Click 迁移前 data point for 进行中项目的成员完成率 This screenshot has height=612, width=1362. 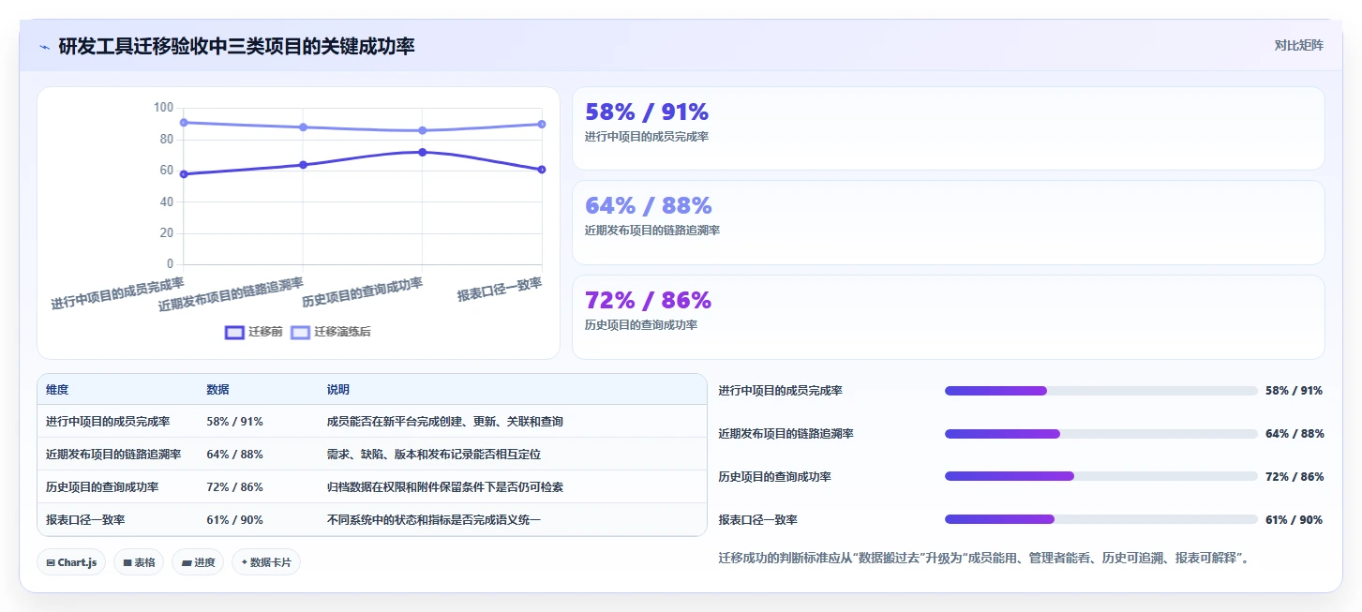click(184, 174)
